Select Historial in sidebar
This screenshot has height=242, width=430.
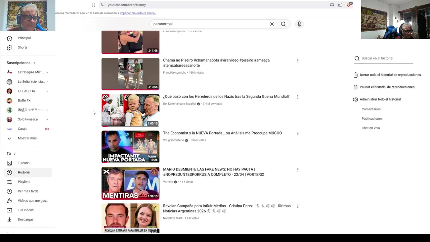click(x=28, y=172)
